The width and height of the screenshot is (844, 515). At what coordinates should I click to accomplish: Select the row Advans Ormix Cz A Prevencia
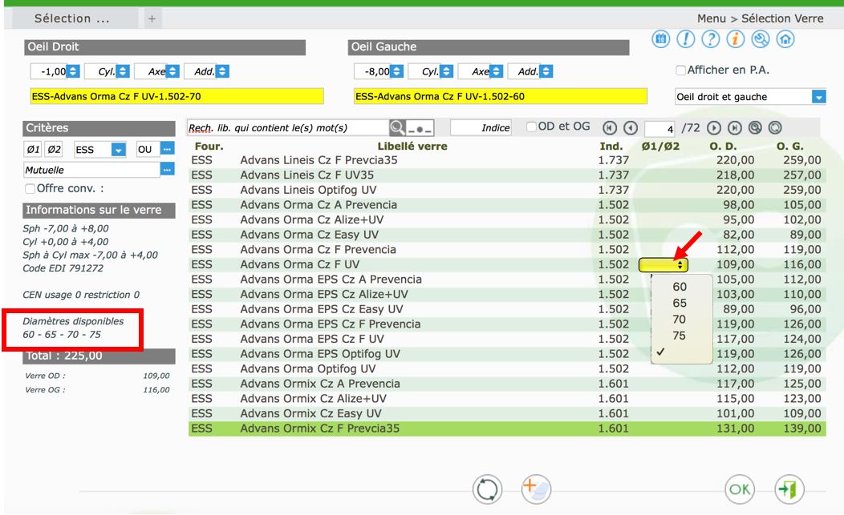pyautogui.click(x=506, y=384)
